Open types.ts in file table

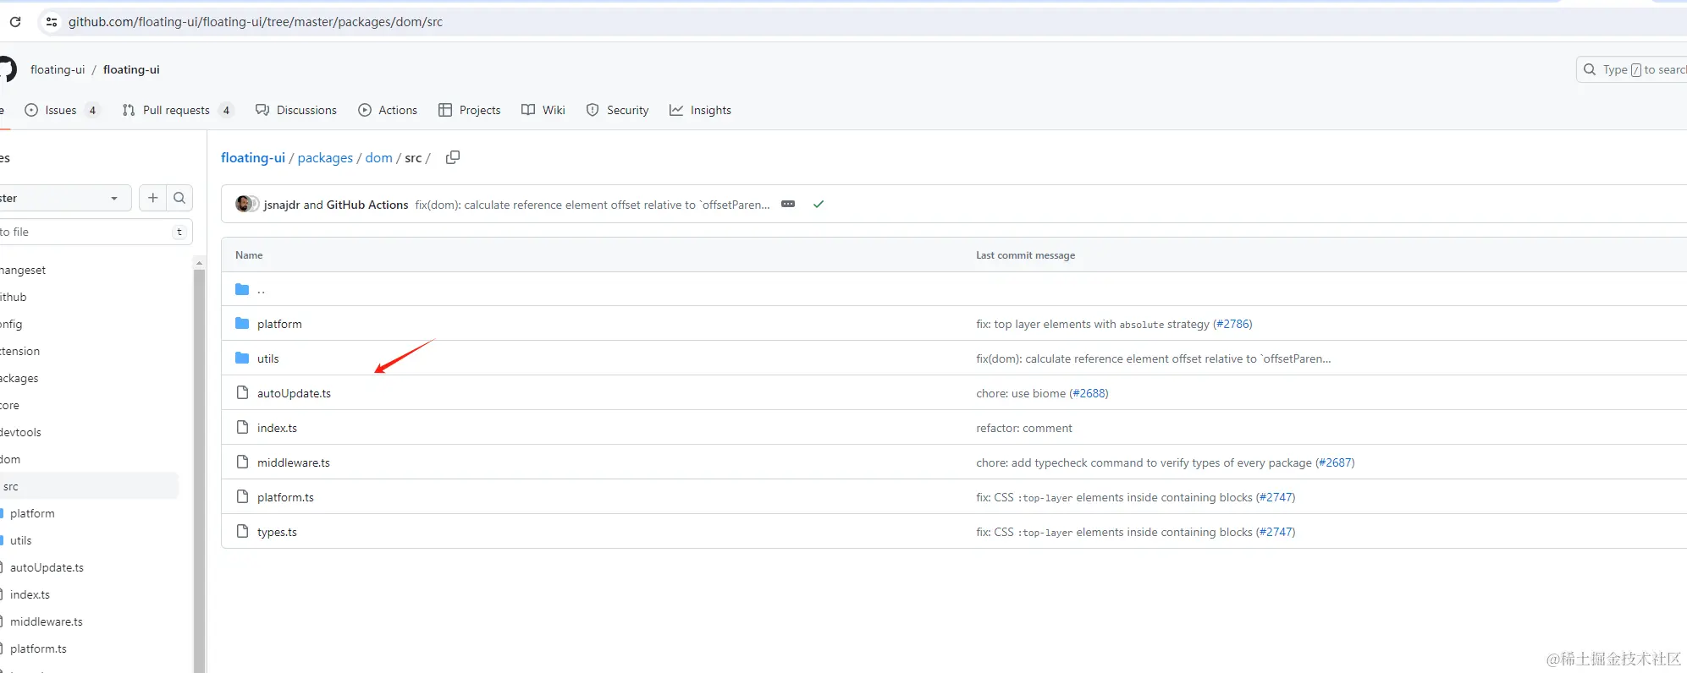[x=277, y=532]
